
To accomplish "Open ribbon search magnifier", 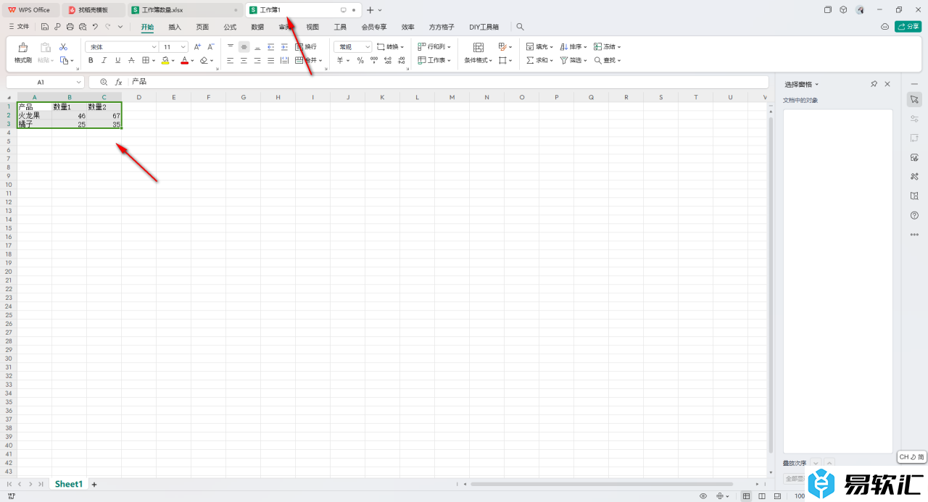I will point(520,27).
